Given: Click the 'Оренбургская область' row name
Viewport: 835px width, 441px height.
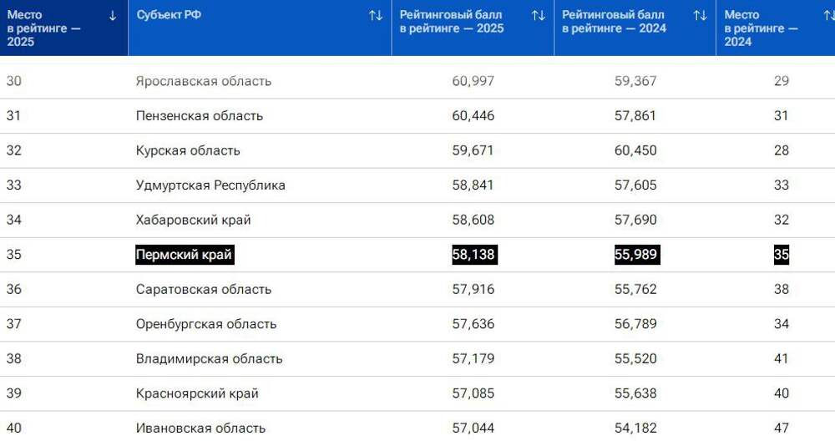Looking at the screenshot, I should [x=205, y=324].
